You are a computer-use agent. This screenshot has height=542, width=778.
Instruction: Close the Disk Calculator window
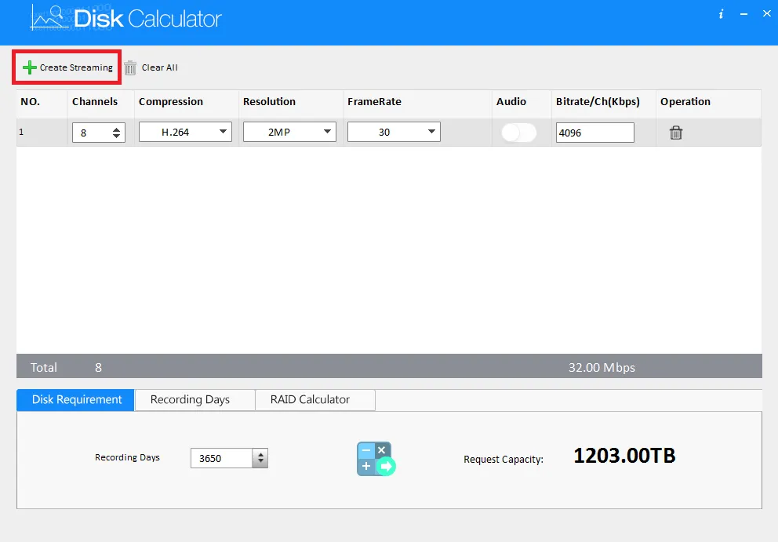tap(766, 14)
